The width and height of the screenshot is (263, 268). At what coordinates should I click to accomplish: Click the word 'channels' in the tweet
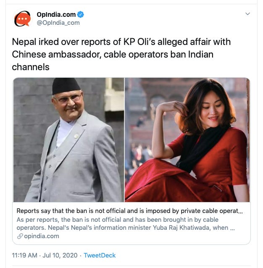tap(31, 67)
